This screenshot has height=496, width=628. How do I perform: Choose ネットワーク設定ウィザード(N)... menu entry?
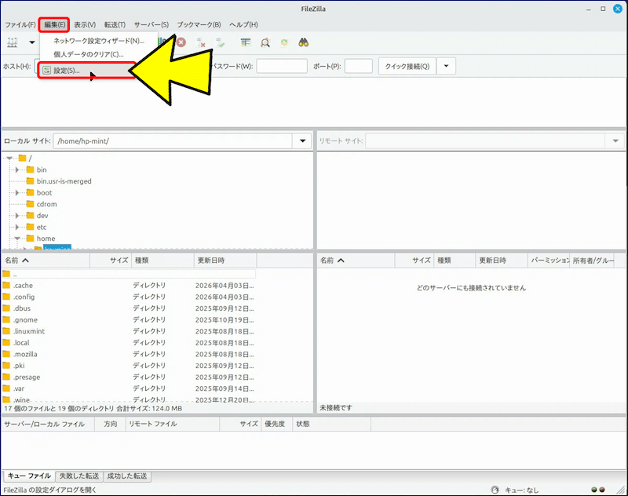98,41
